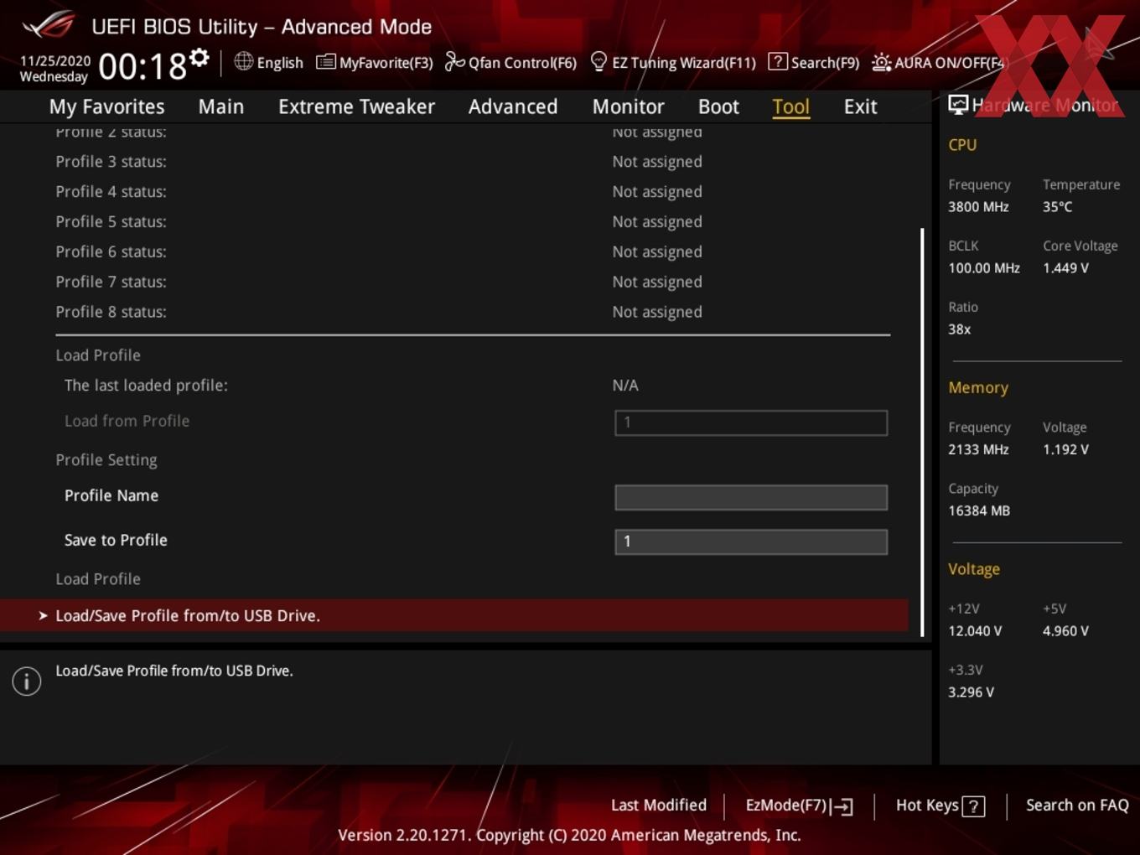The image size is (1140, 855).
Task: Click the EzMode exit arrow icon
Action: click(x=843, y=806)
